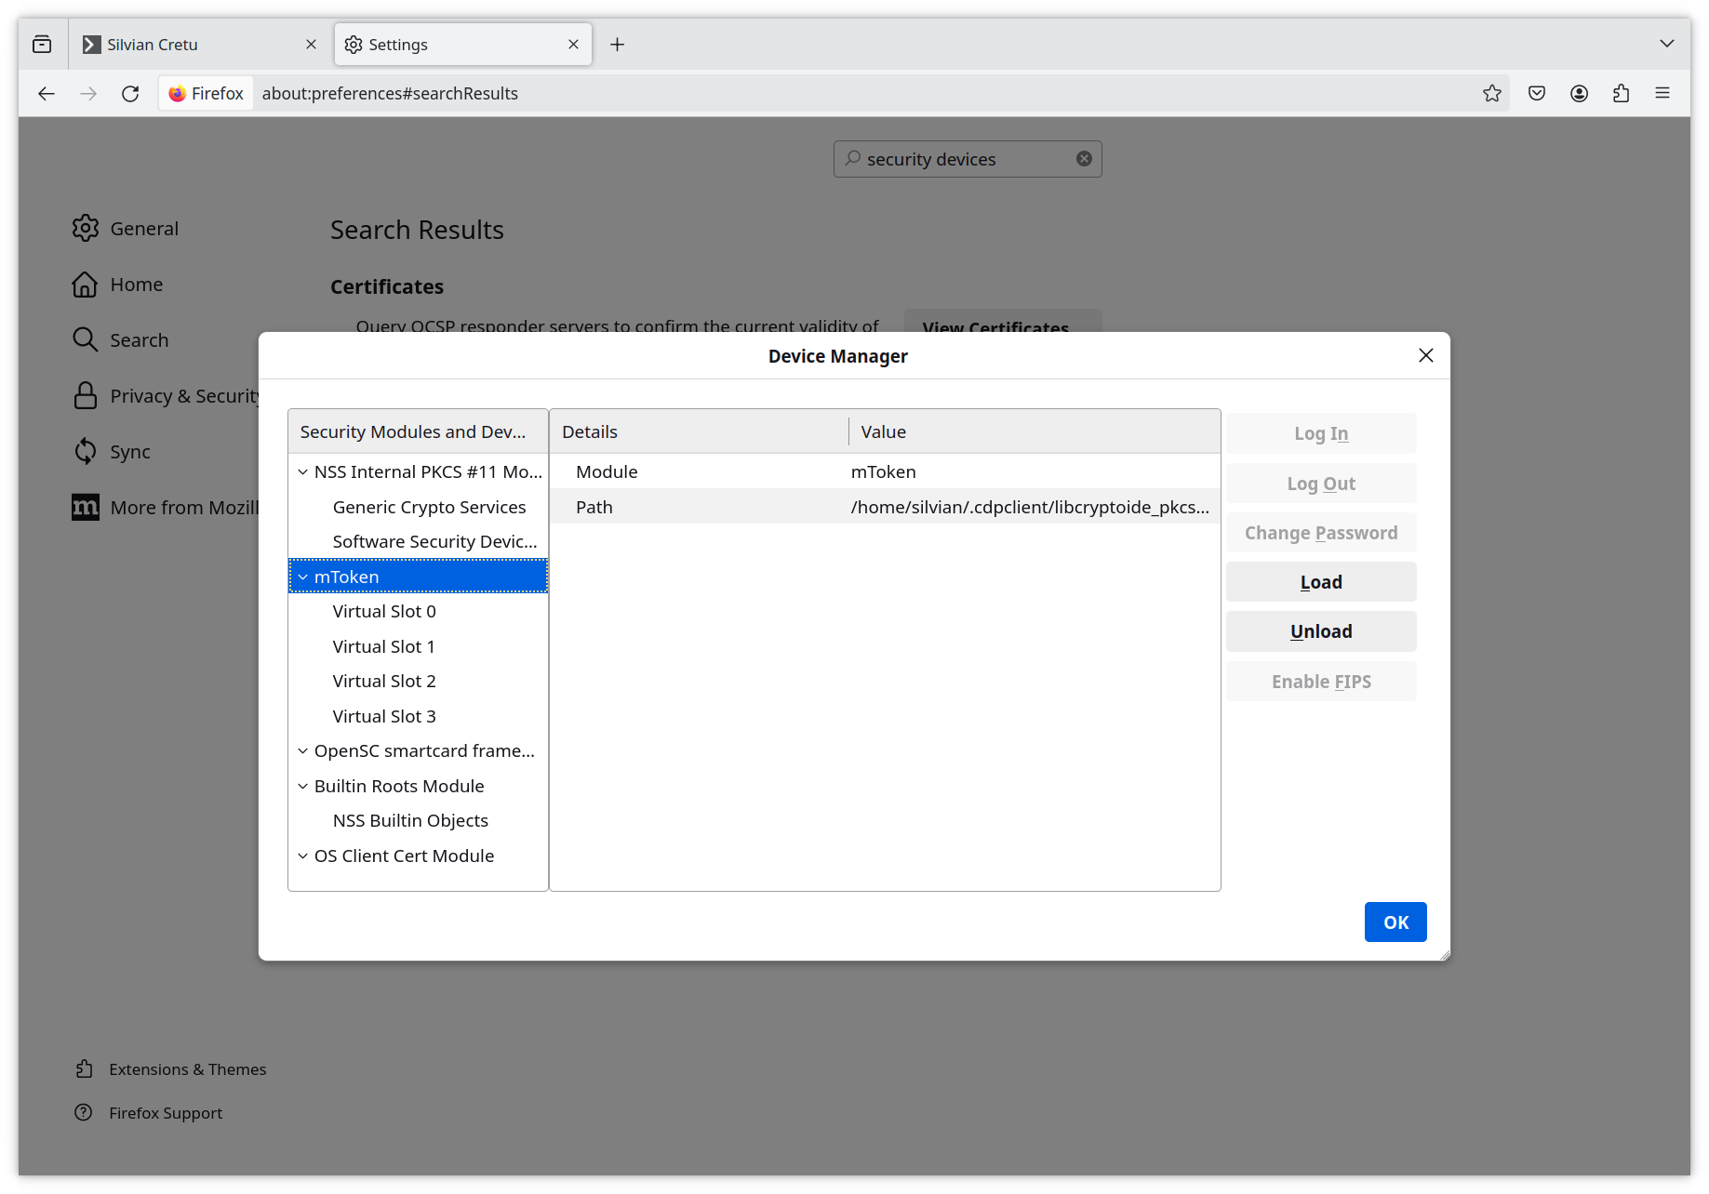Open the extensions puzzle piece icon
Viewport: 1709px width, 1194px height.
tap(1622, 93)
